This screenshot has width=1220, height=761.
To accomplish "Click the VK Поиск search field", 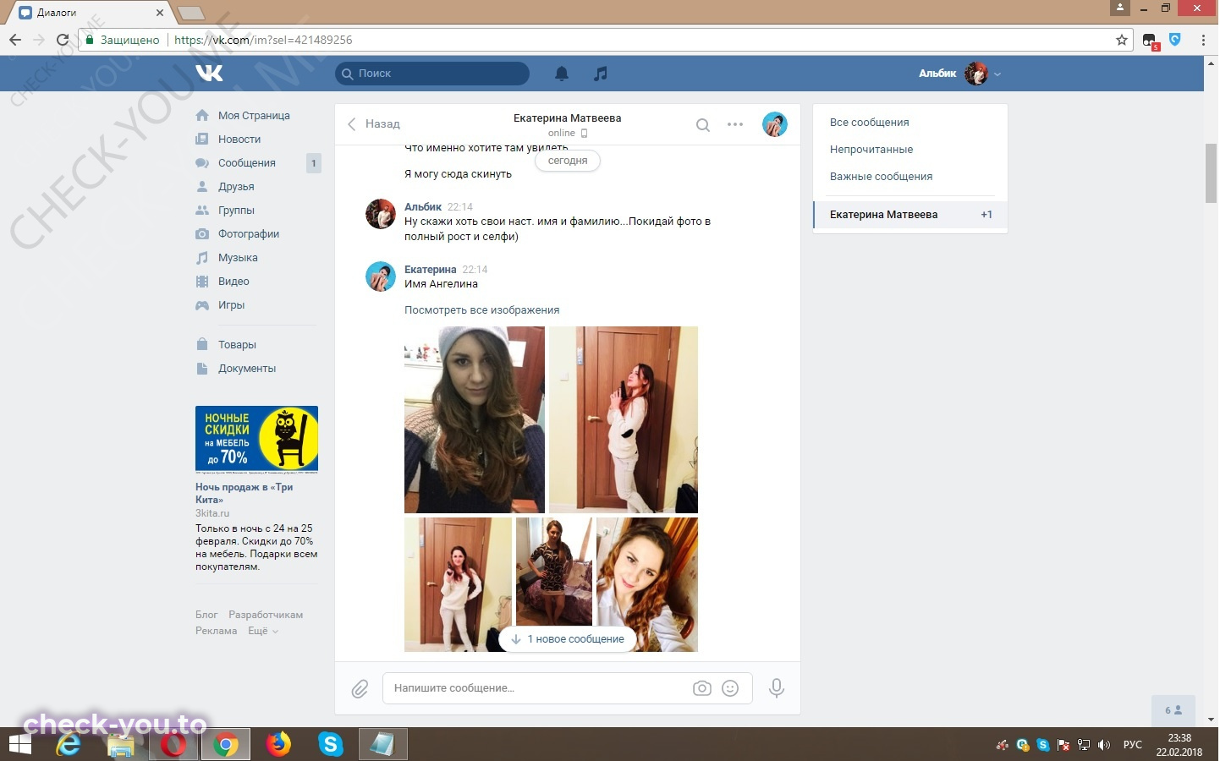I will click(432, 74).
